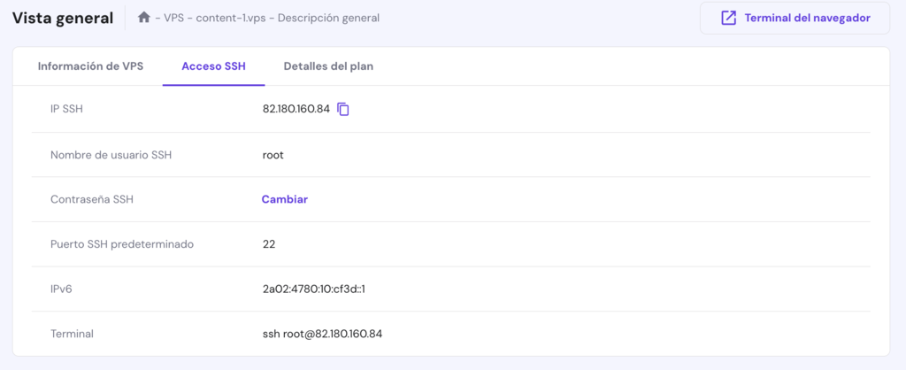This screenshot has height=370, width=906.
Task: Click the Nombre de usuario SSH label
Action: (111, 155)
